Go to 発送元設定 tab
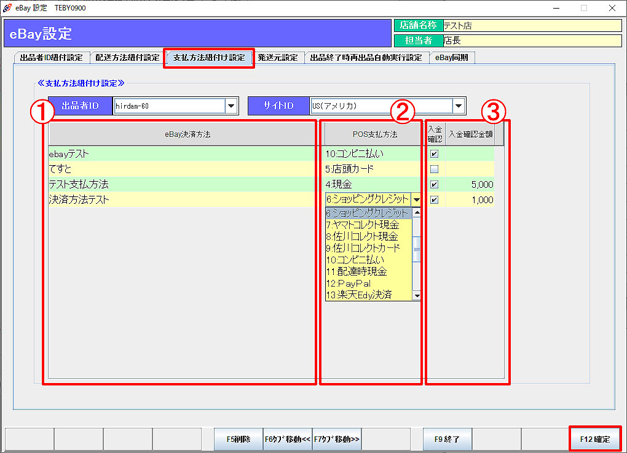The height and width of the screenshot is (453, 627). [x=278, y=58]
